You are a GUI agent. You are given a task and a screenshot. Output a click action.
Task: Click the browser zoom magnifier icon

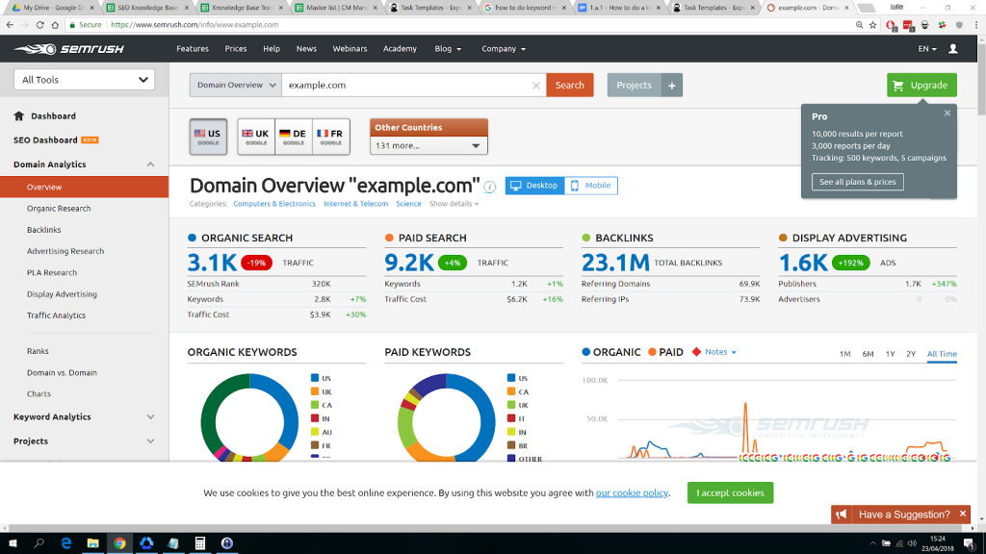(859, 25)
